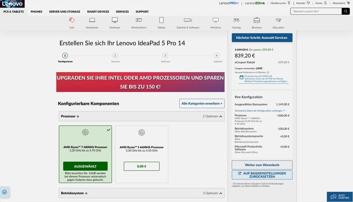Collapse the Betriebssystem section
The image size is (353, 202).
[x=221, y=193]
